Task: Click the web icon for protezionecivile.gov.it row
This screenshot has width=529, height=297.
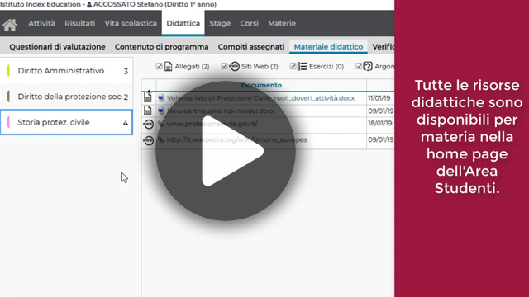Action: coord(149,125)
